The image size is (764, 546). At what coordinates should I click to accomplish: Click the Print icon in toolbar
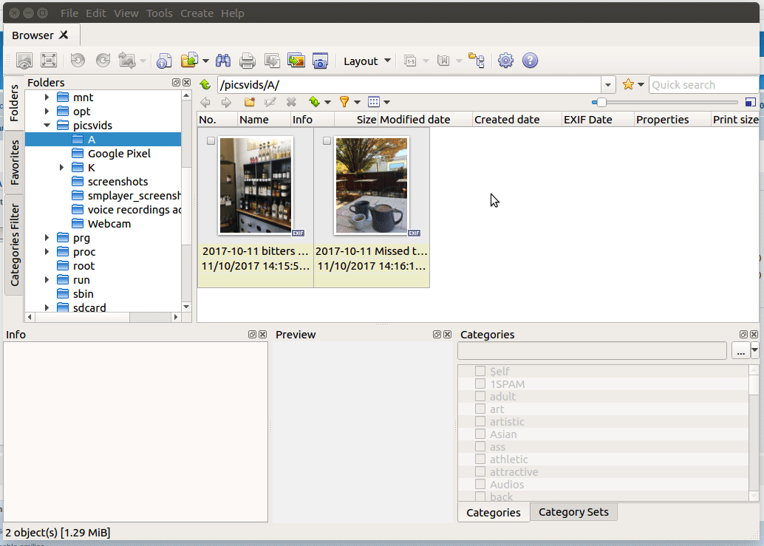[x=248, y=61]
